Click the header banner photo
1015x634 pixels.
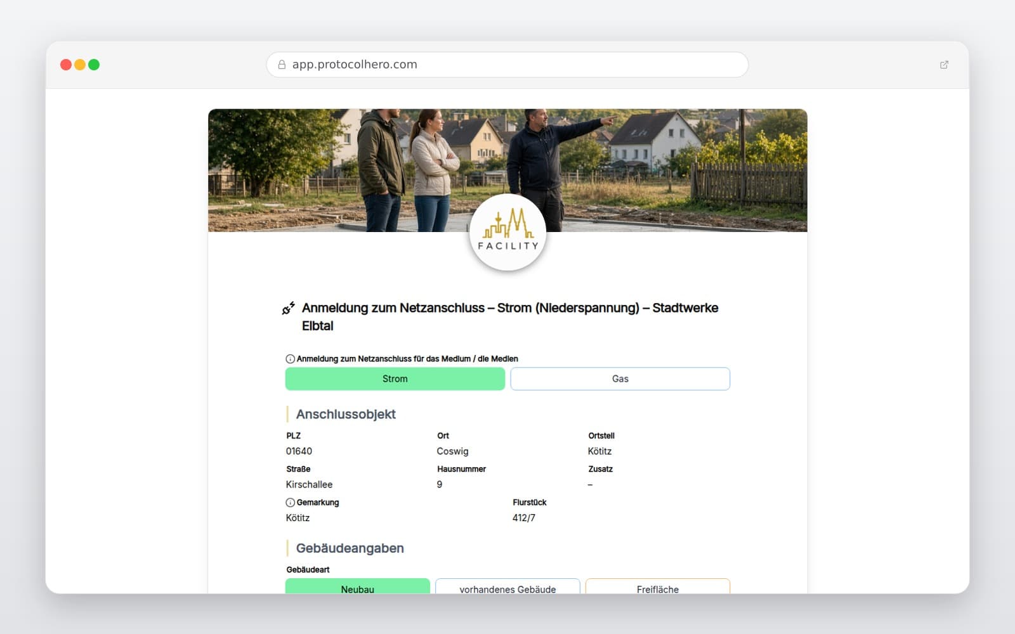(x=507, y=170)
